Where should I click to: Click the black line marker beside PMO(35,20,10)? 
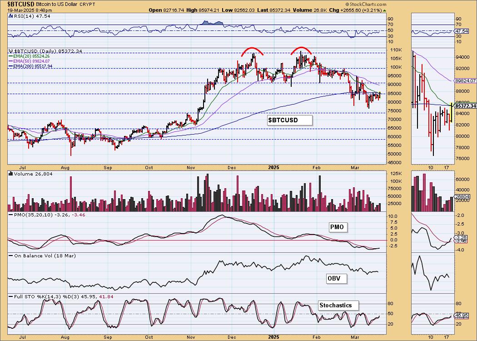click(x=11, y=215)
